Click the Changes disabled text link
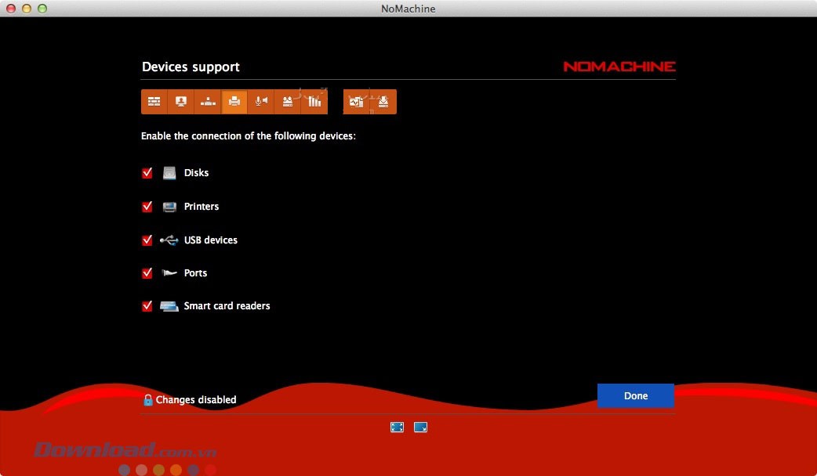This screenshot has width=817, height=476. click(x=196, y=400)
